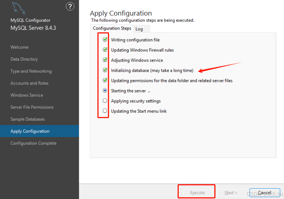The height and width of the screenshot is (199, 284).
Task: Click green check beside Updating Windows Firewall rules
Action: coord(105,49)
